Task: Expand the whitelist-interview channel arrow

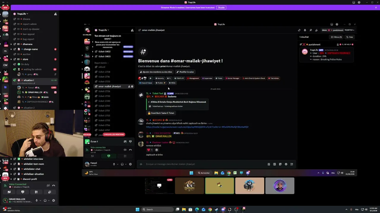Action: [x=11, y=159]
